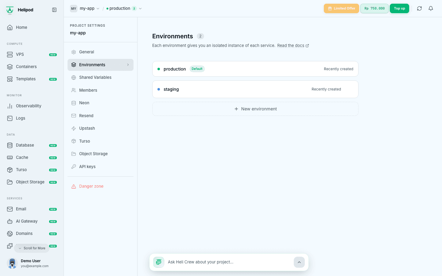Open VPS server icon in sidebar
This screenshot has width=442, height=276.
click(x=10, y=54)
